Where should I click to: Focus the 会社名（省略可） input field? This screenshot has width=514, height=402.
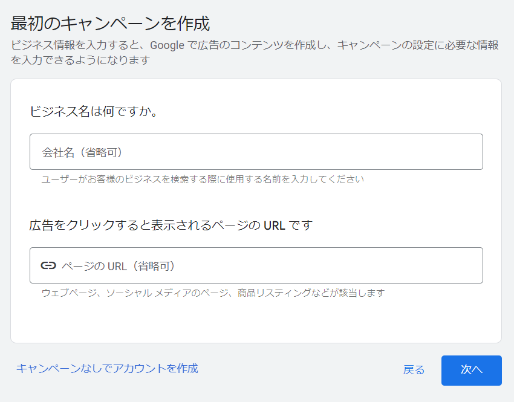(256, 152)
